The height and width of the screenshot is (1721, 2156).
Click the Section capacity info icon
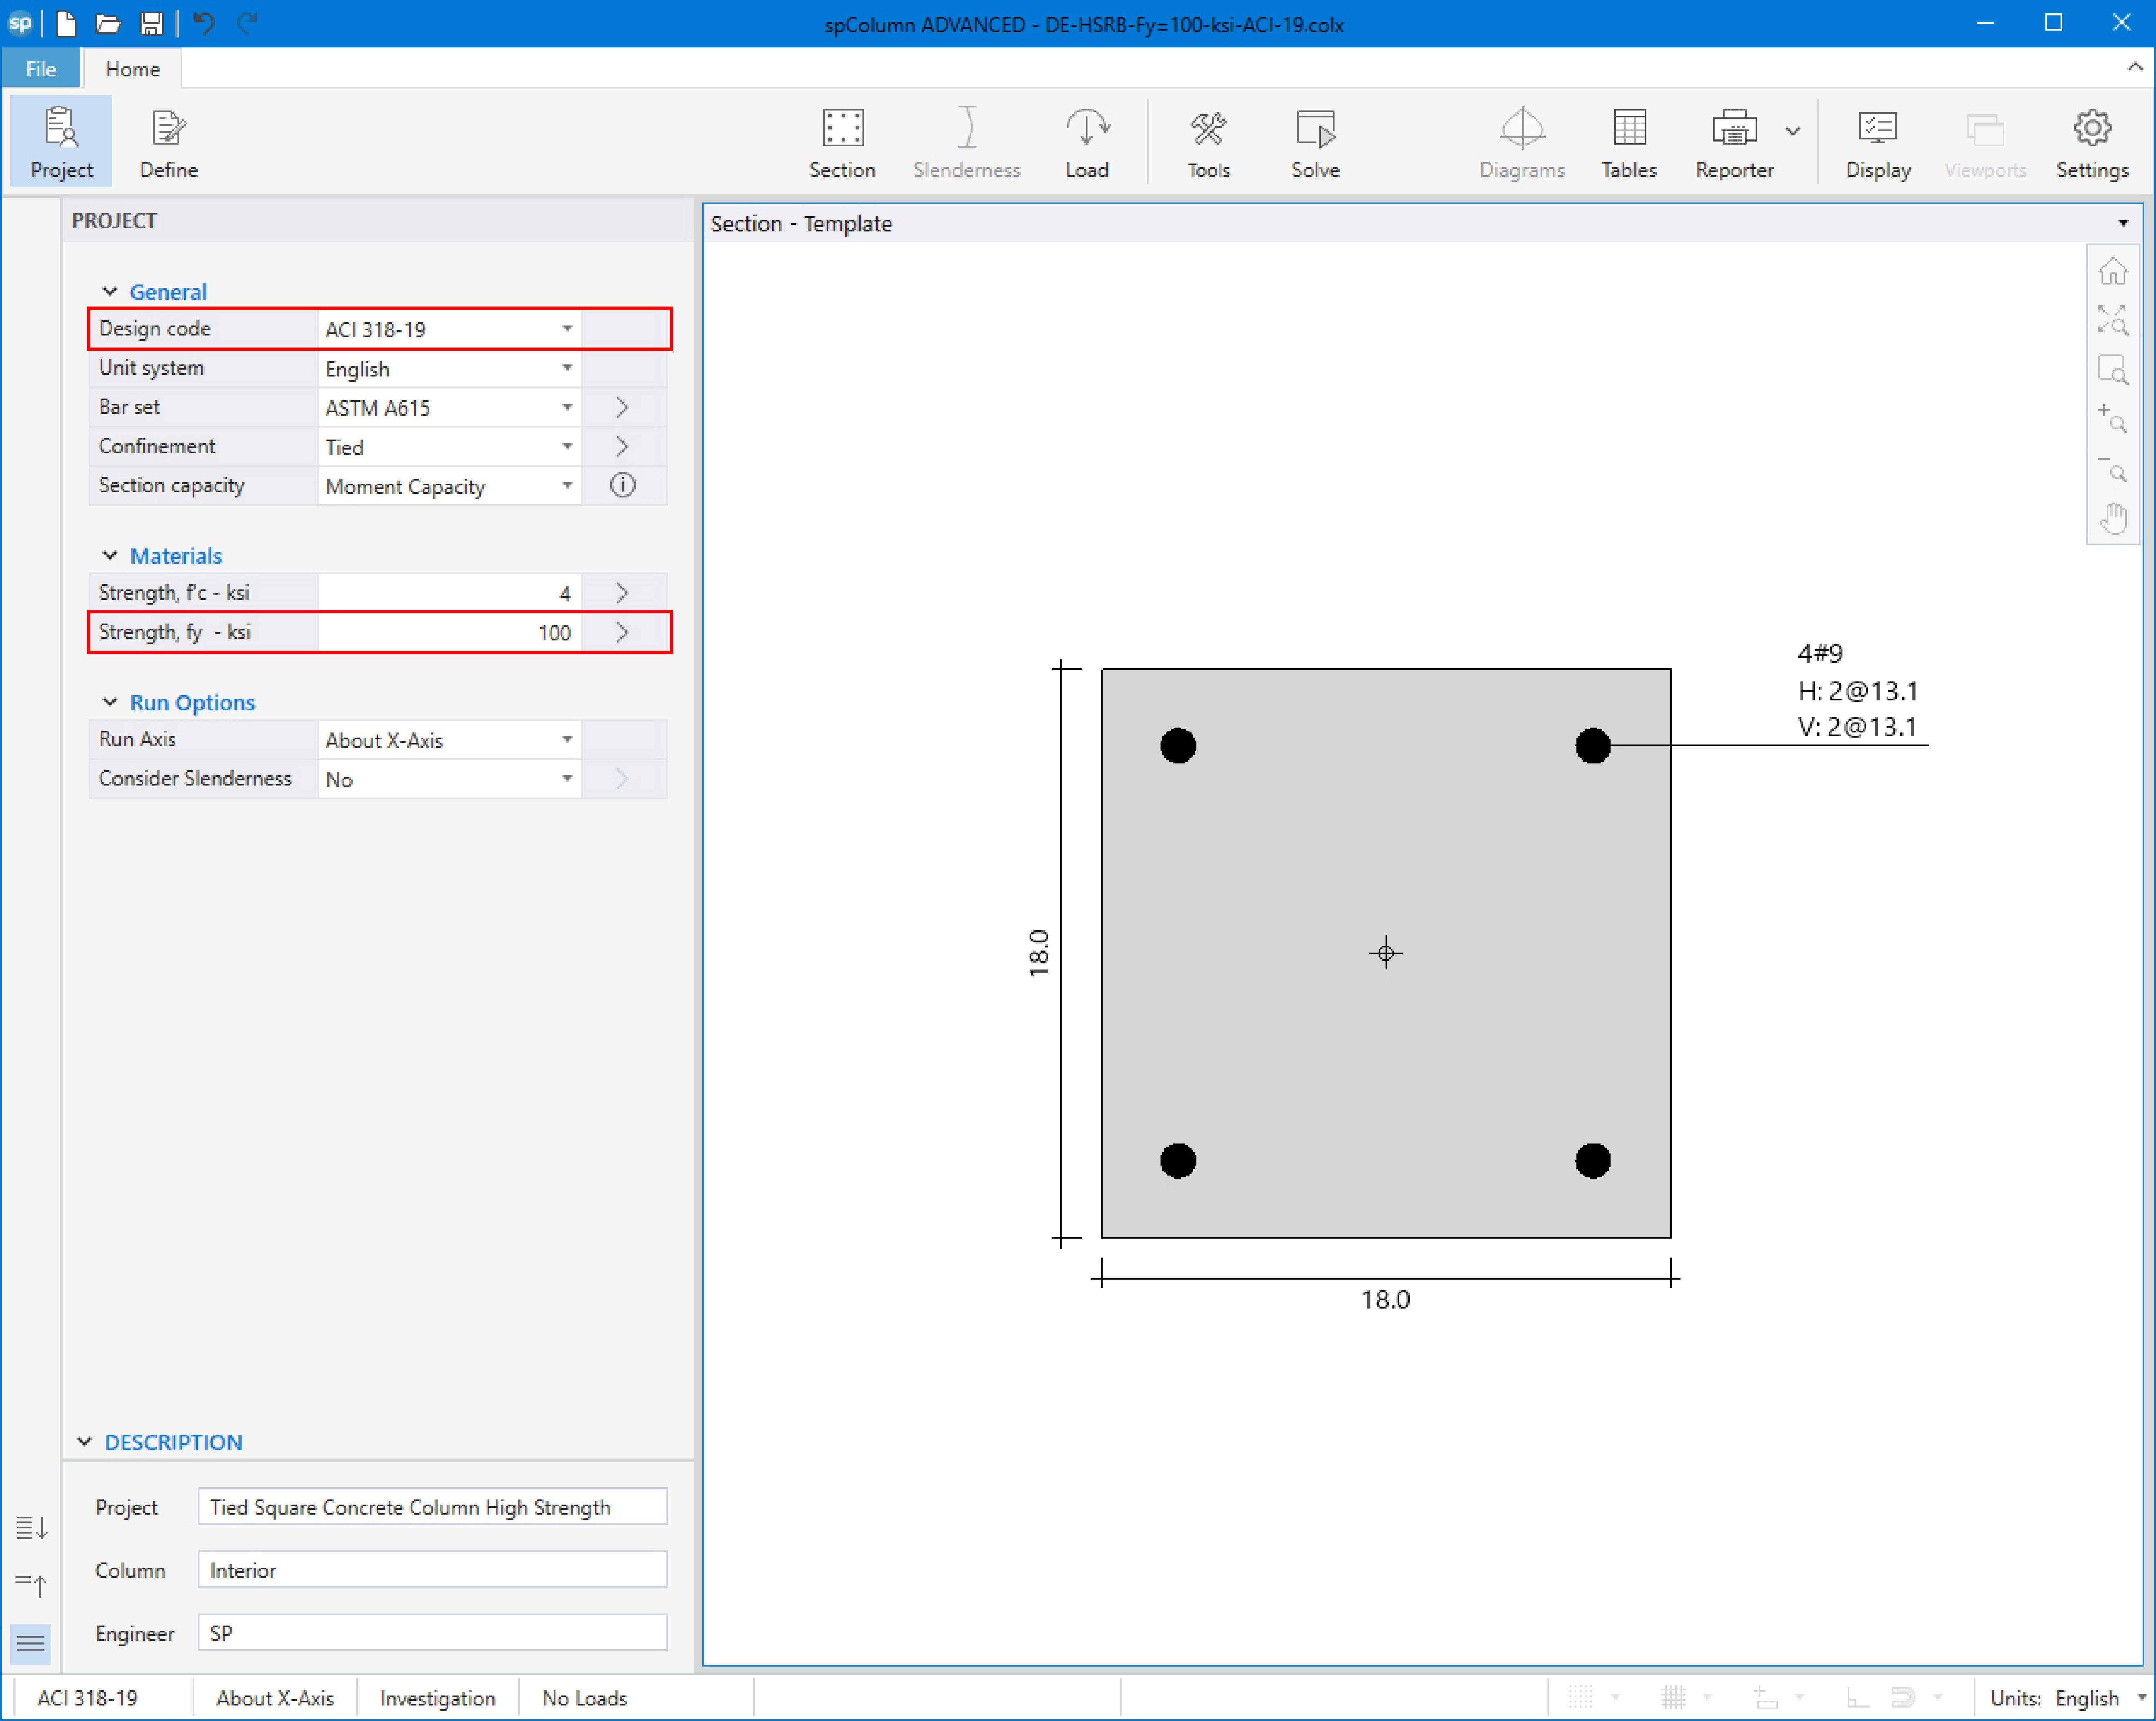click(622, 486)
